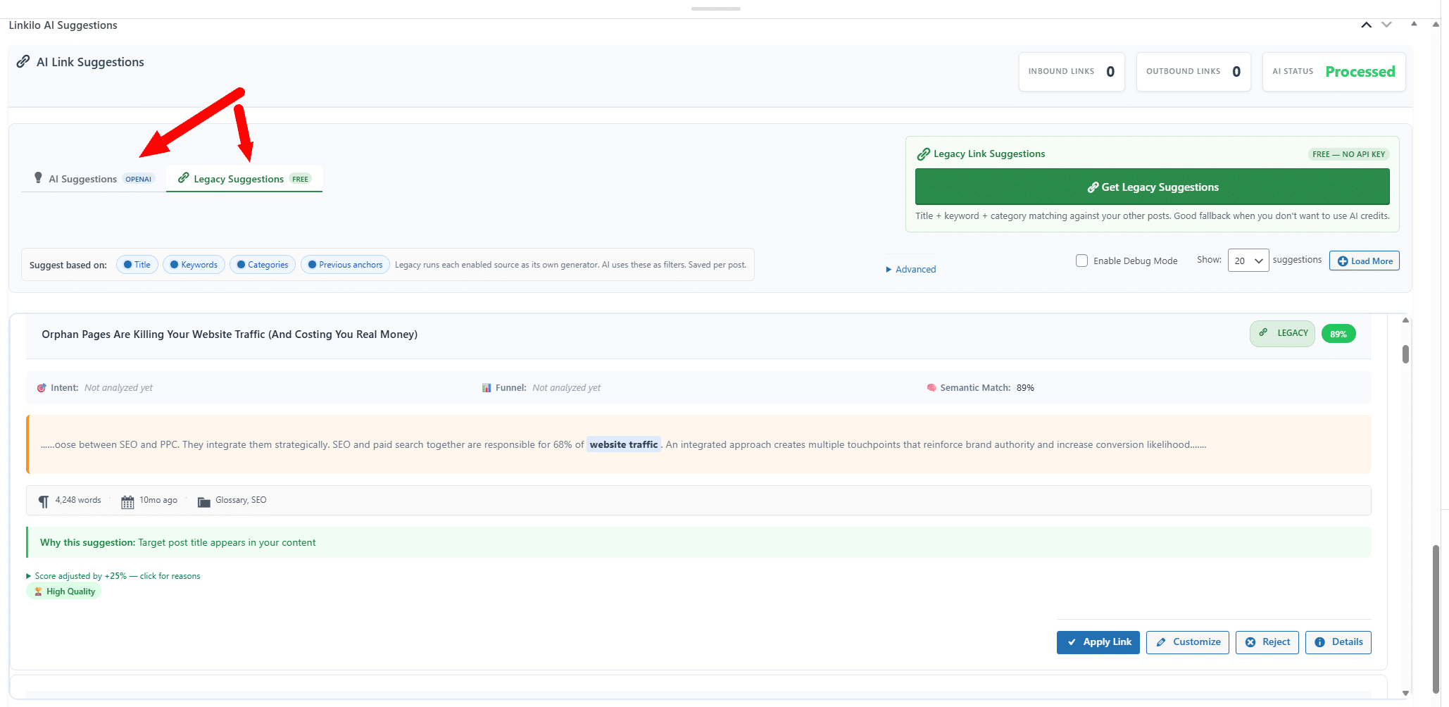The height and width of the screenshot is (707, 1449).
Task: Click the Semantic Match brain icon
Action: [x=931, y=388]
